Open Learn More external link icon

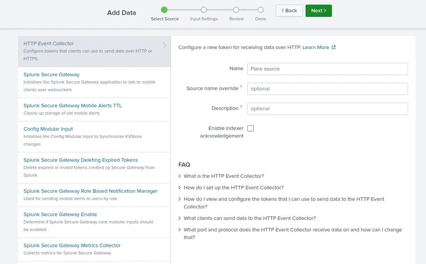pyautogui.click(x=333, y=48)
